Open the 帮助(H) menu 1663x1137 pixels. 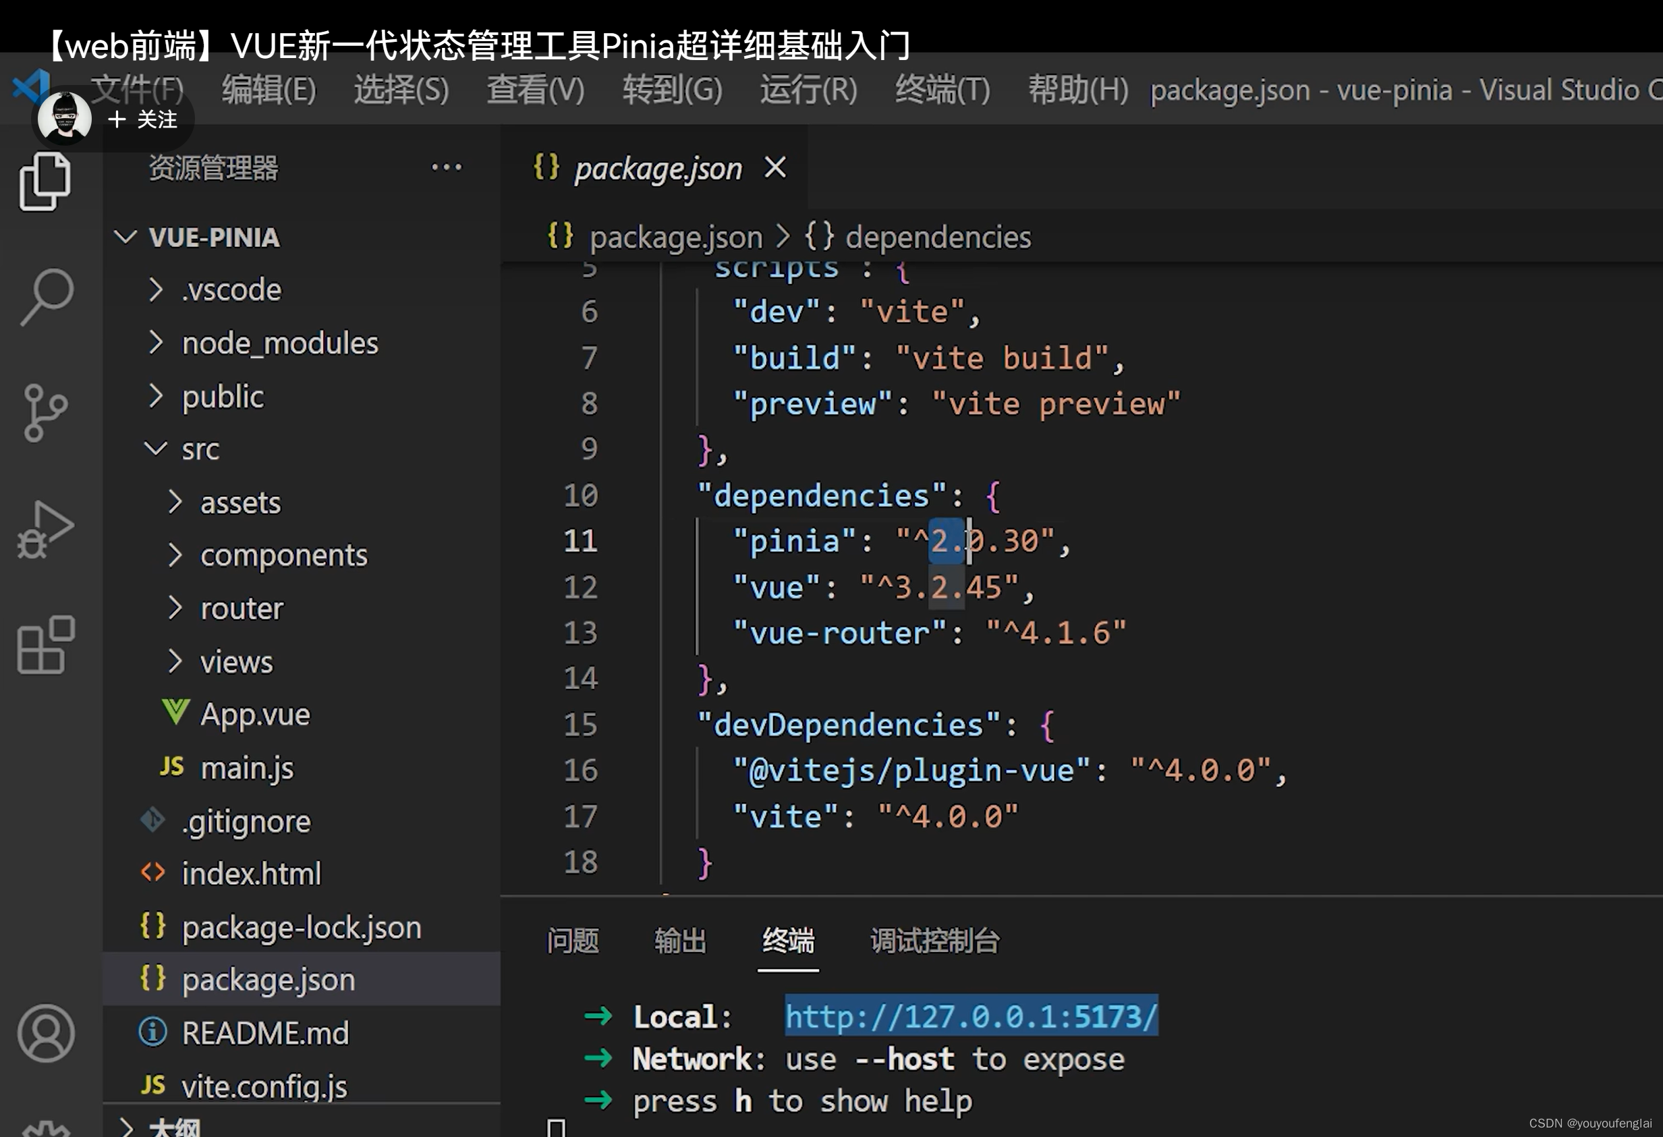[1077, 90]
